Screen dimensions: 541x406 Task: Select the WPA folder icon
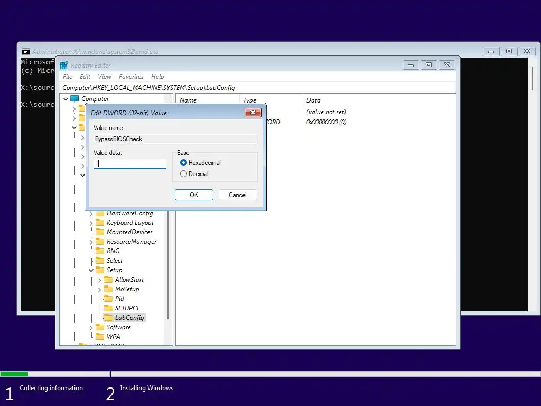point(100,337)
